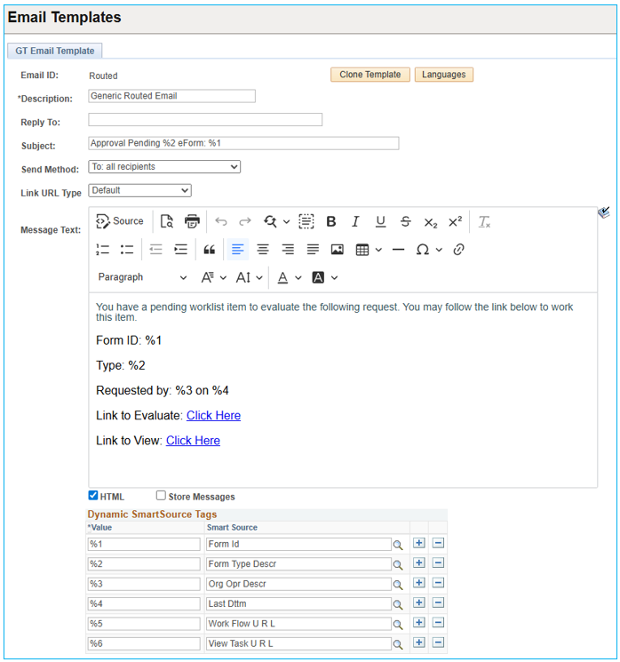Click the find and replace icon
Viewport: 620px width, 662px height.
coord(270,221)
